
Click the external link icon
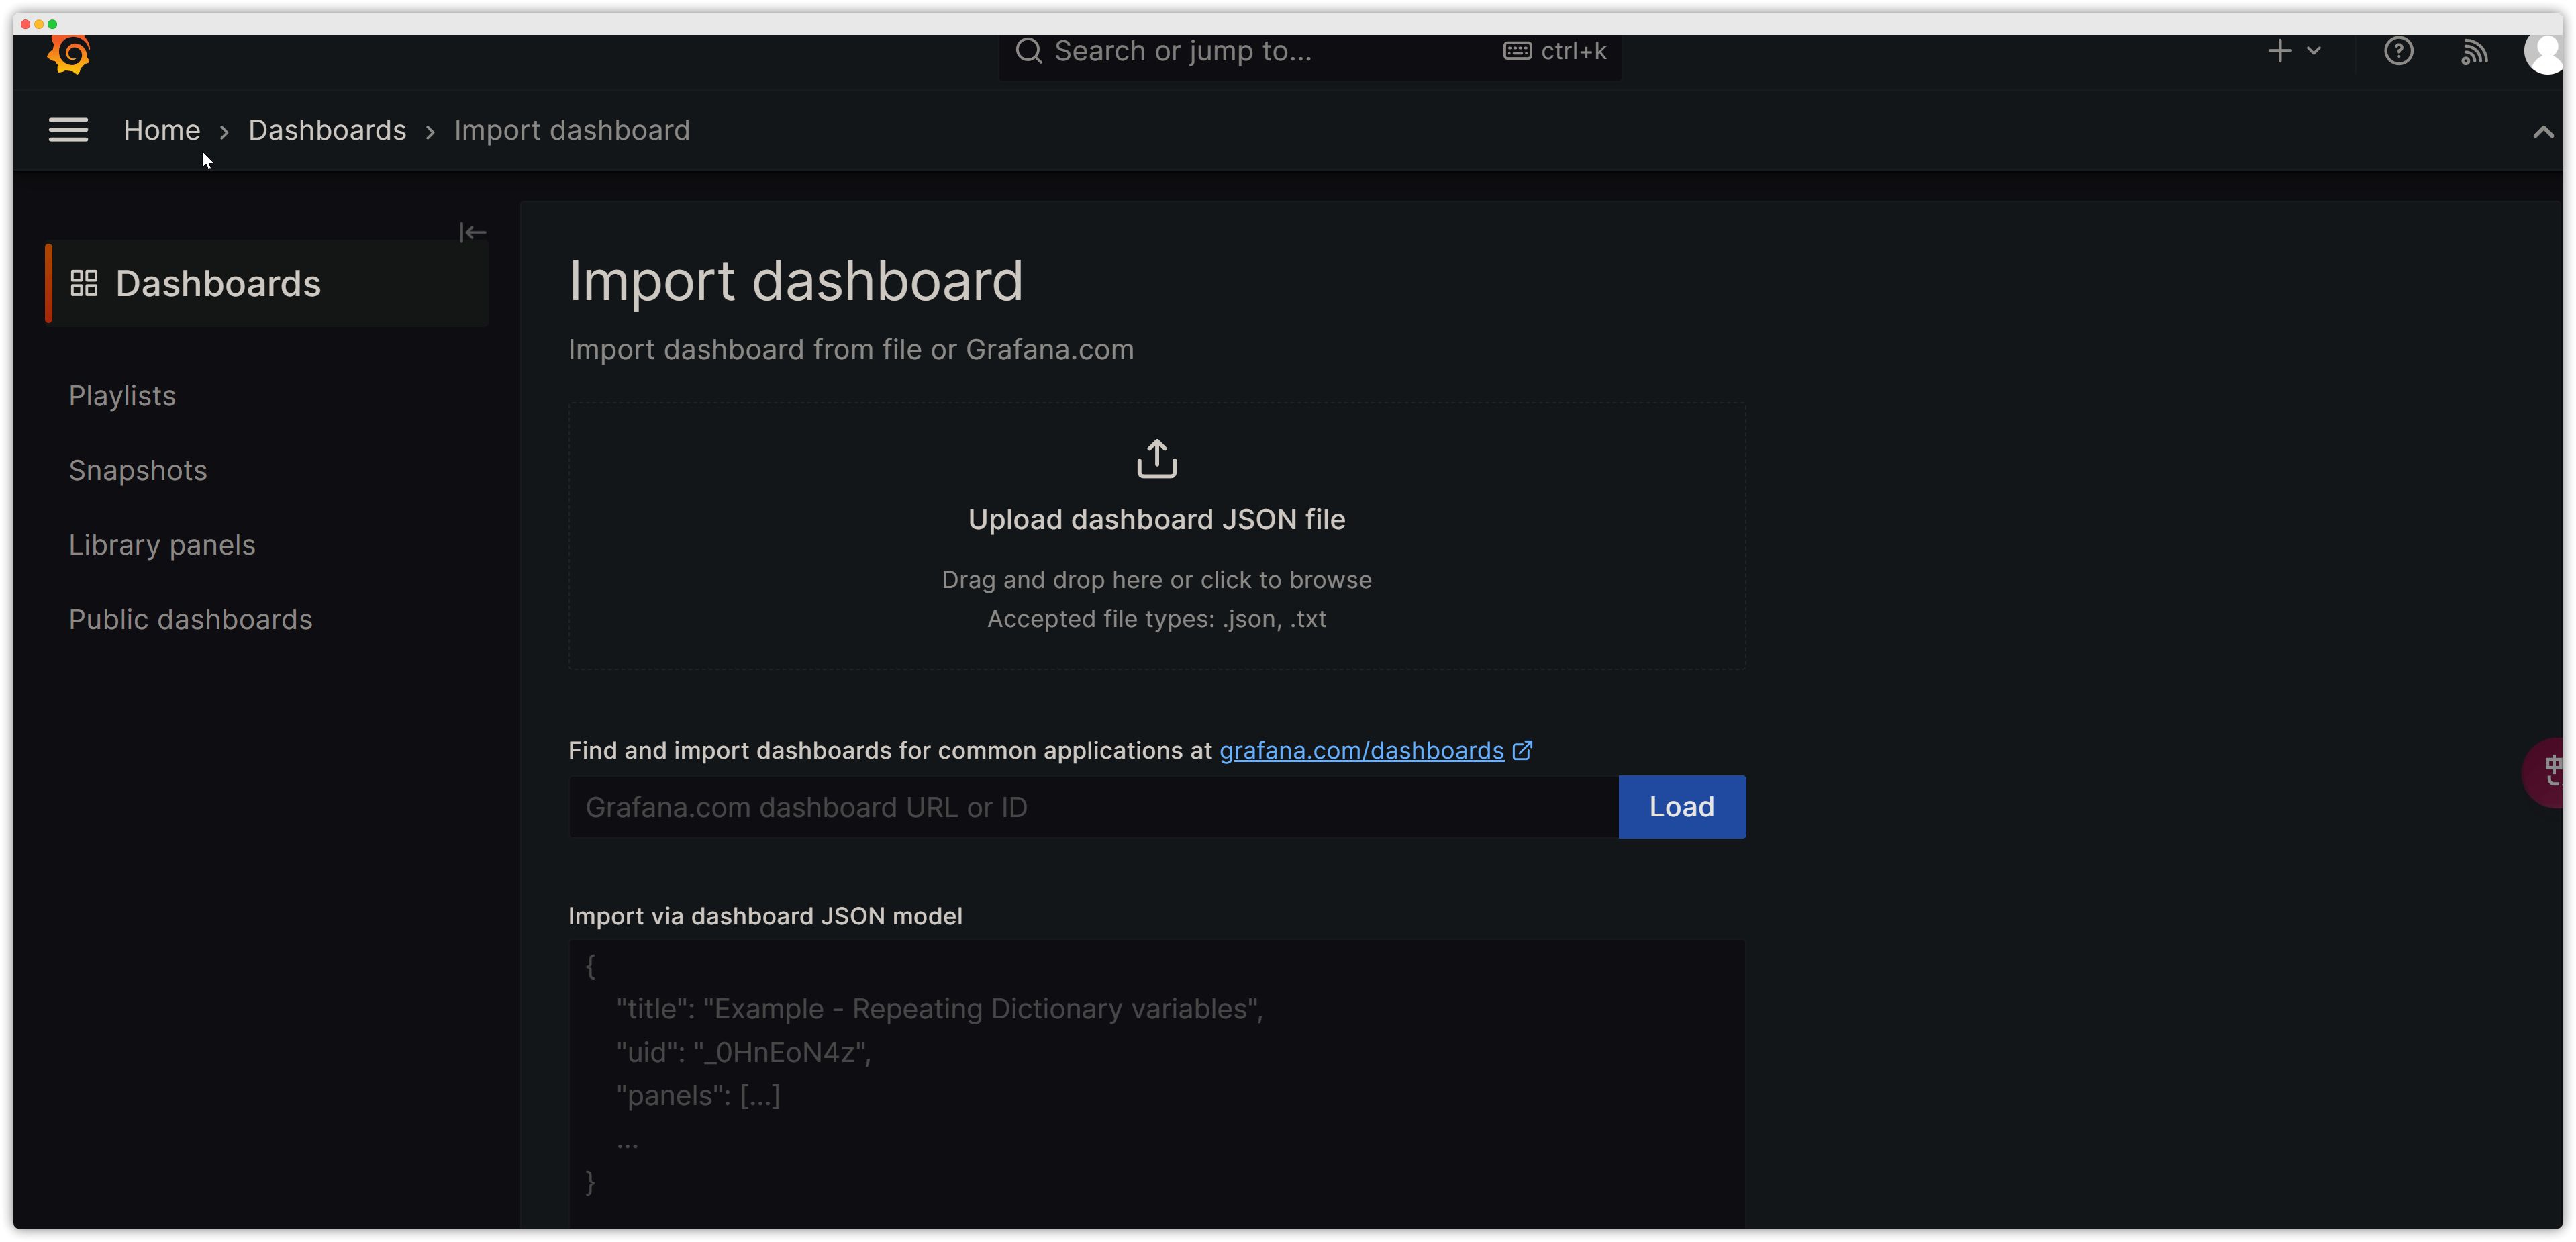pyautogui.click(x=1522, y=750)
